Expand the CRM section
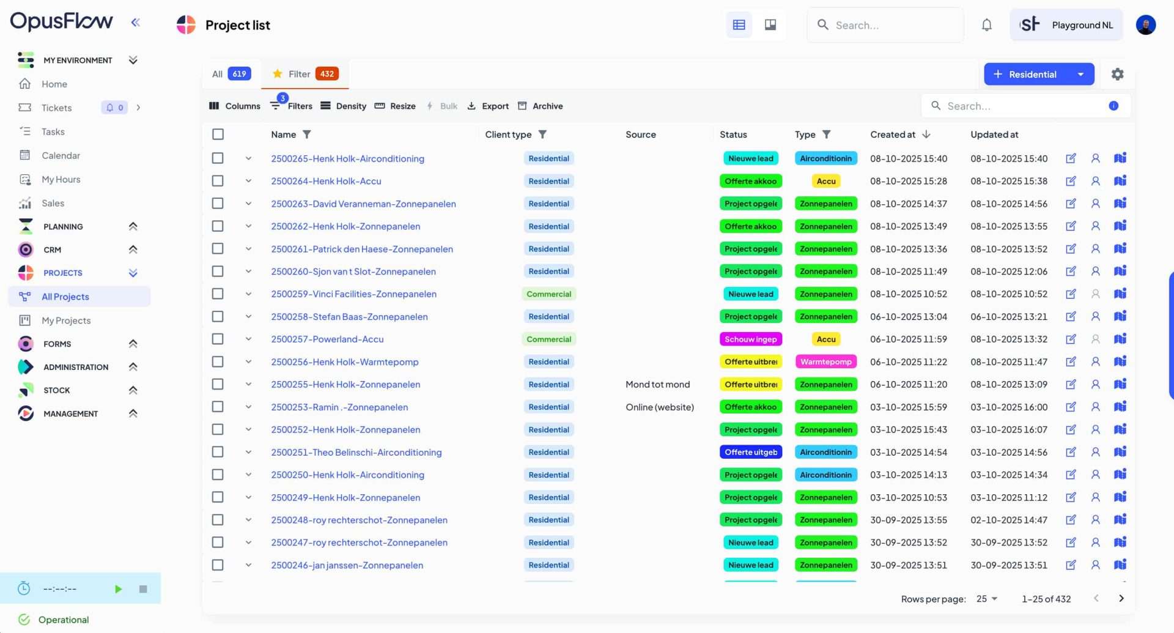The height and width of the screenshot is (633, 1174). 133,250
